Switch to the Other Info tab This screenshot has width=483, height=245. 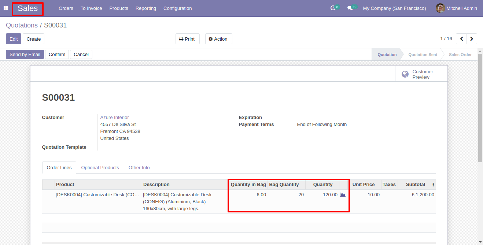click(x=139, y=168)
